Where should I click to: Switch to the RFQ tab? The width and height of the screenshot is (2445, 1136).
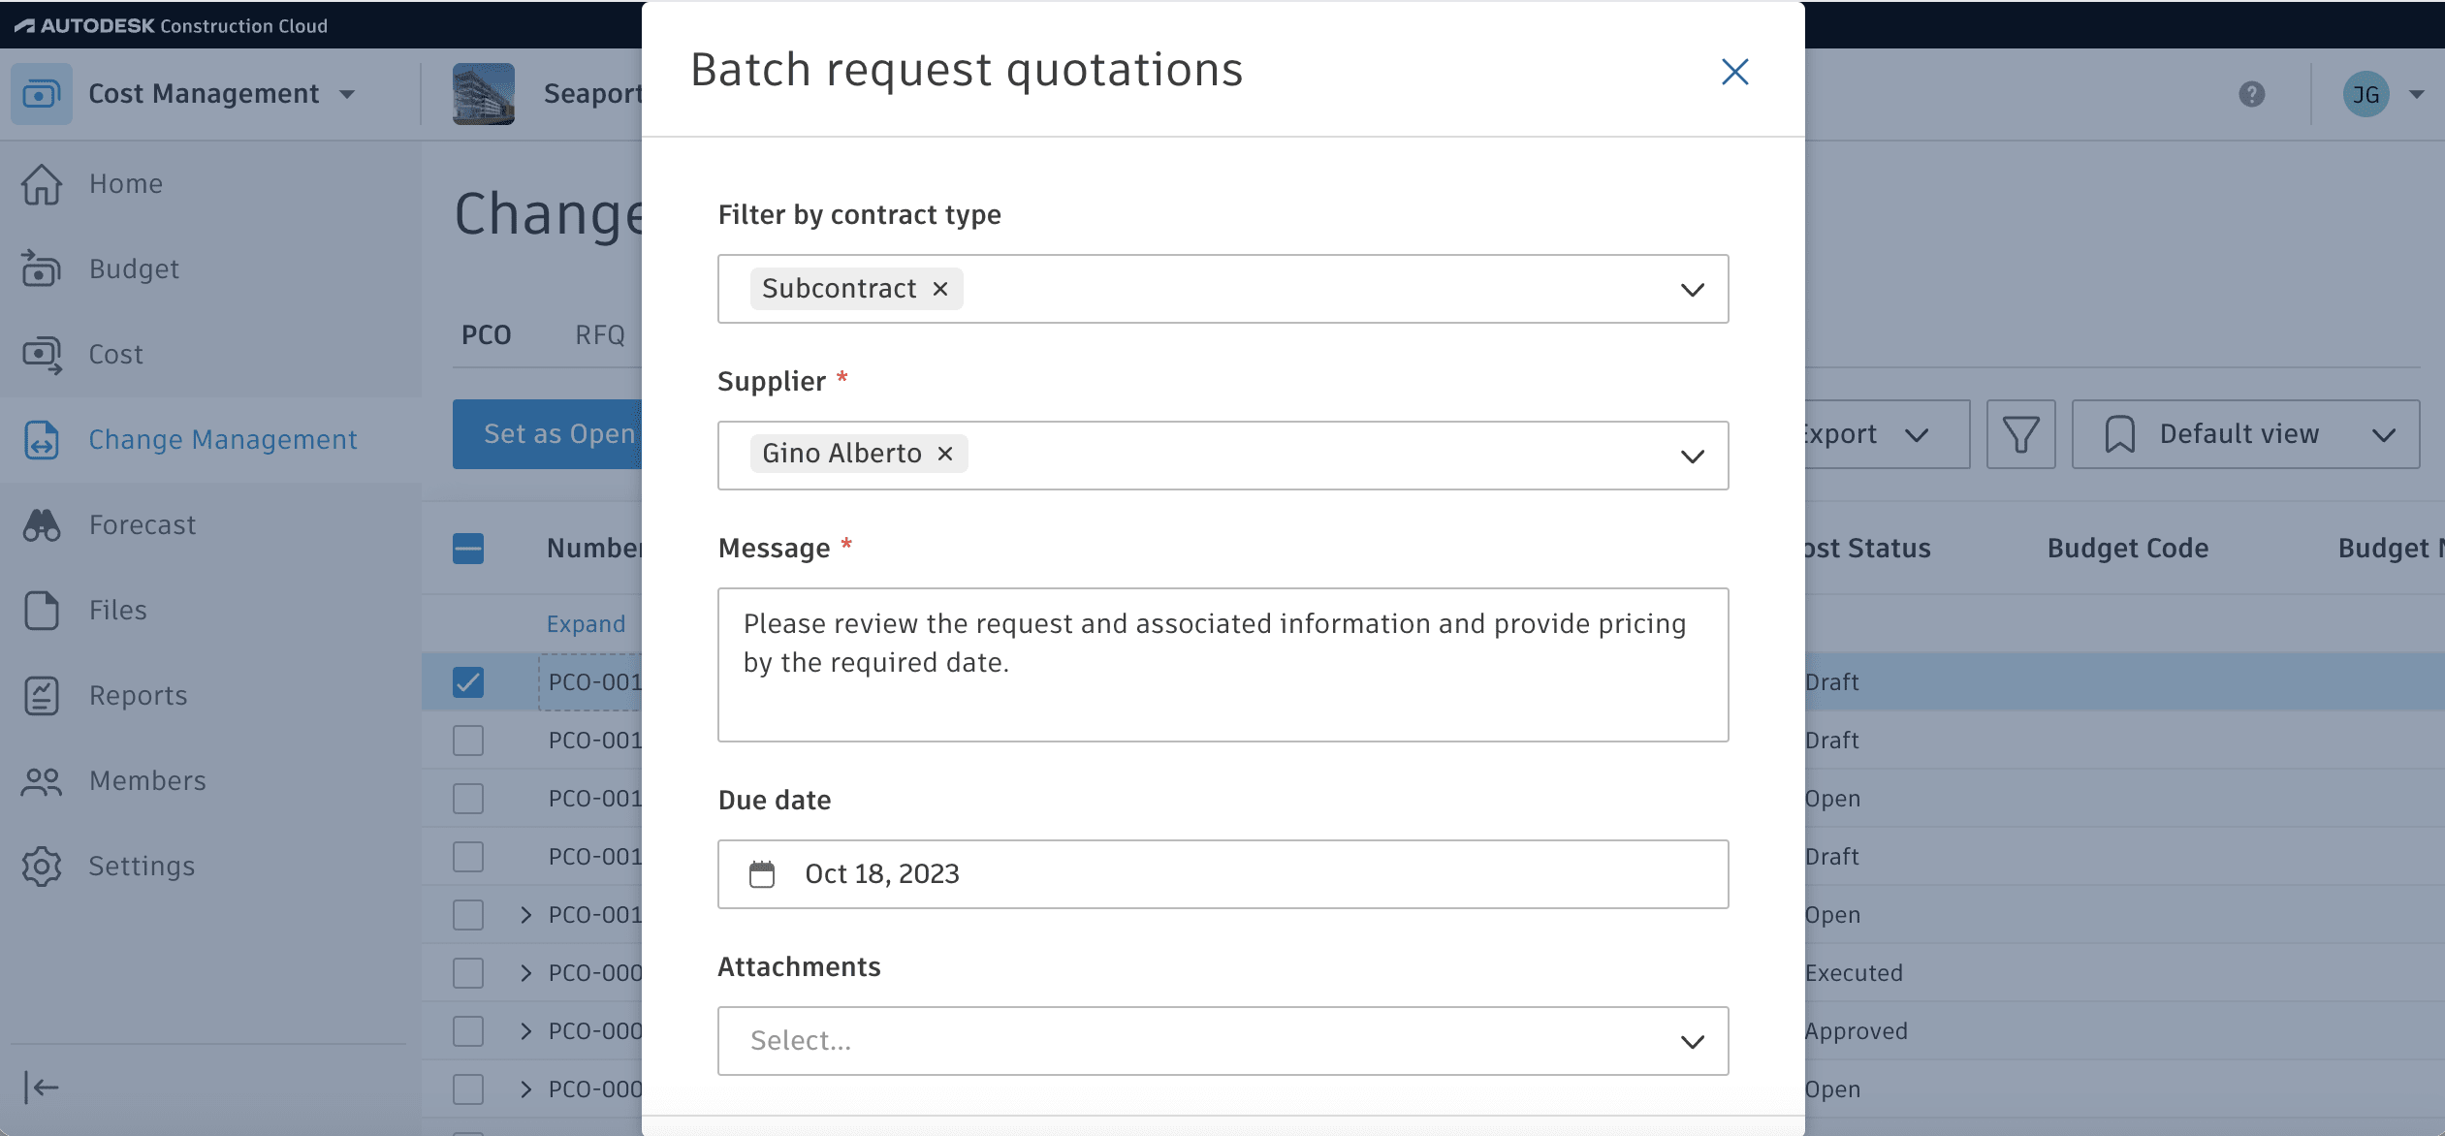(599, 334)
